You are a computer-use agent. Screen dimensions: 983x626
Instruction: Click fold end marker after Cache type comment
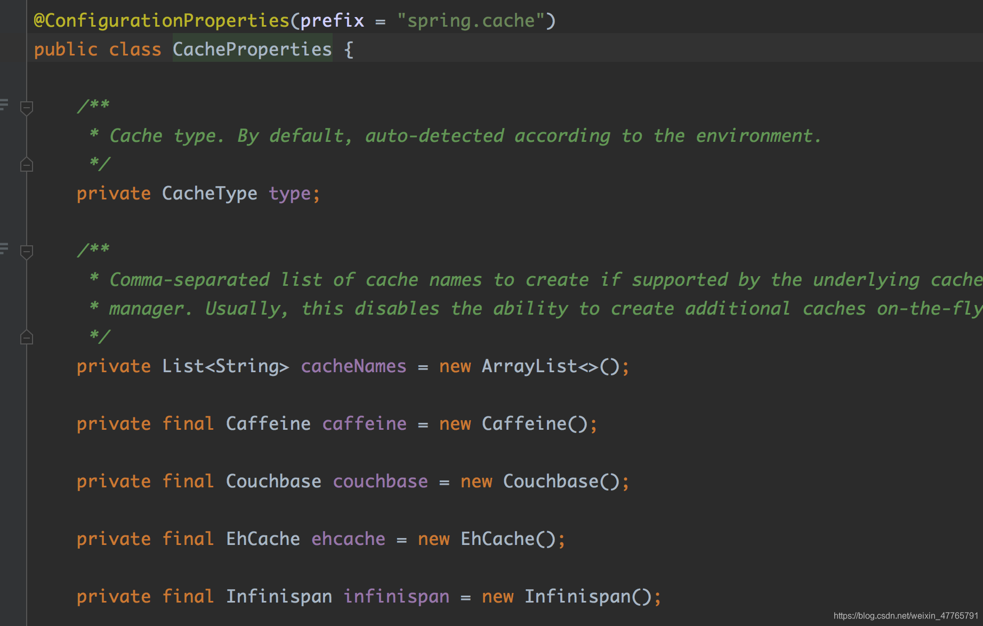coord(27,165)
